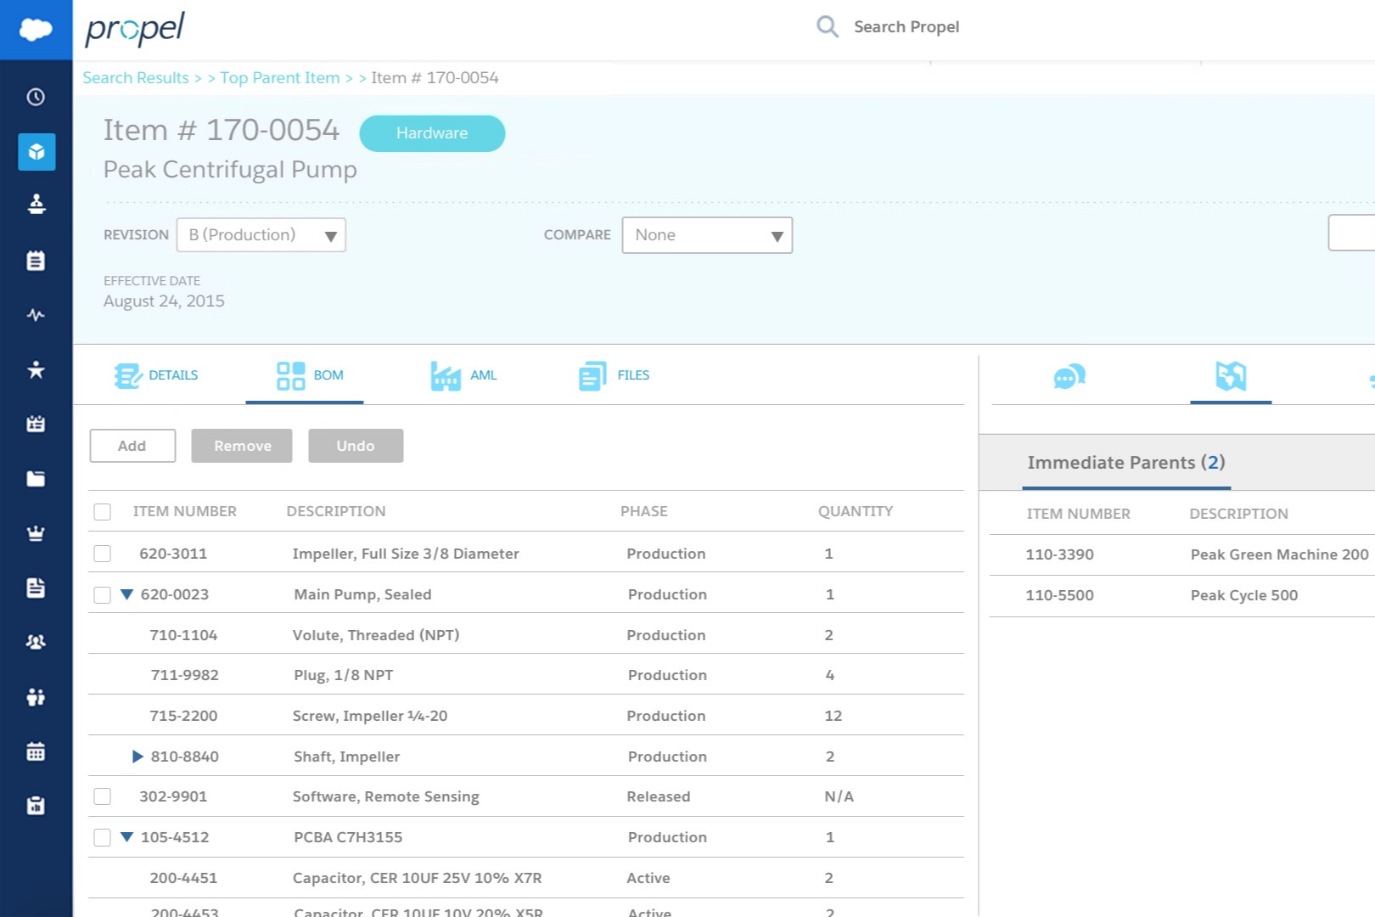The image size is (1375, 917).
Task: Click the chat bubbles icon on right panel
Action: point(1069,377)
